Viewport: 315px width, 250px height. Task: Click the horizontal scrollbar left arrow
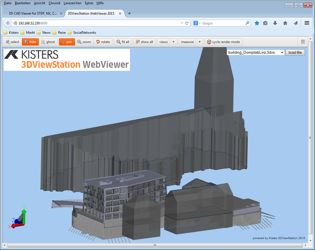tap(5, 245)
